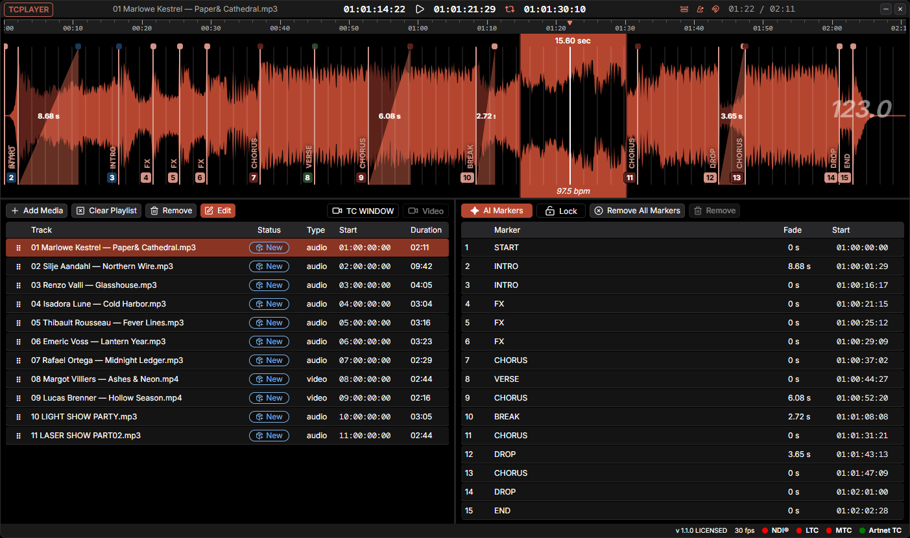This screenshot has height=538, width=910.
Task: Click the New status badge for Ashes & Neon
Action: (269, 379)
